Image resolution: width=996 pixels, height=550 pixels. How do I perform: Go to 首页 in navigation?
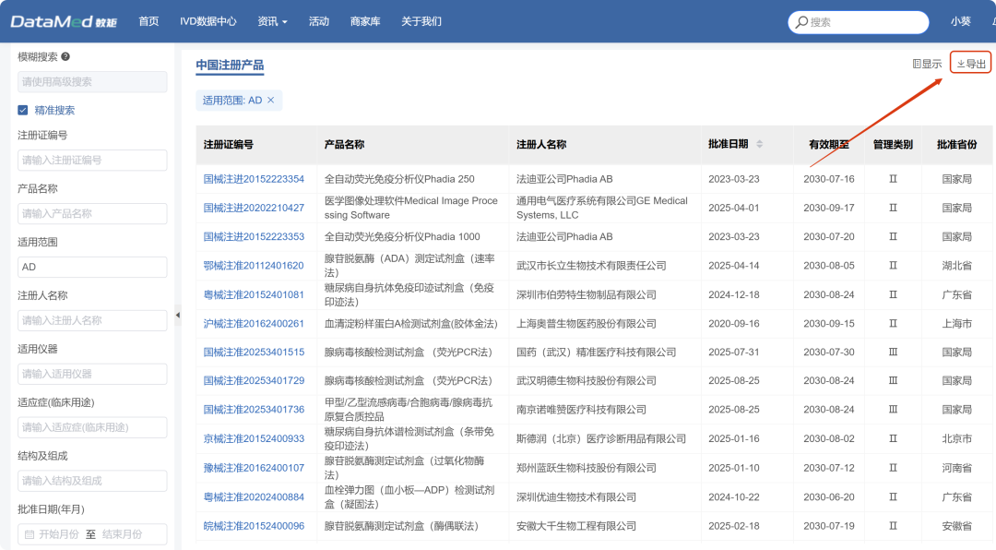(148, 21)
